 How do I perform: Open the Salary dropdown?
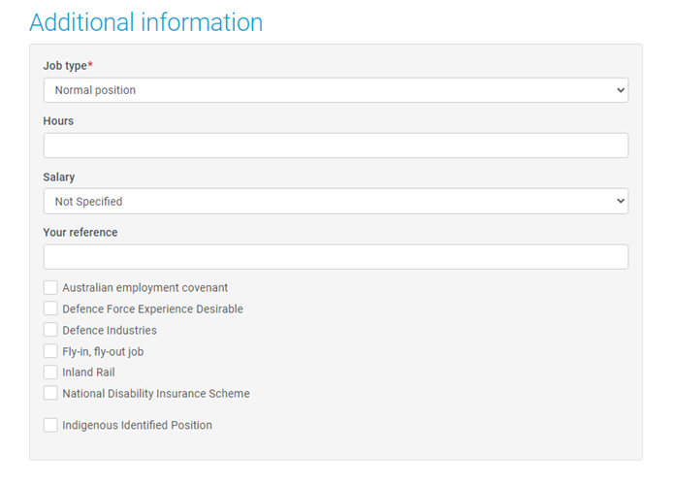pyautogui.click(x=336, y=202)
